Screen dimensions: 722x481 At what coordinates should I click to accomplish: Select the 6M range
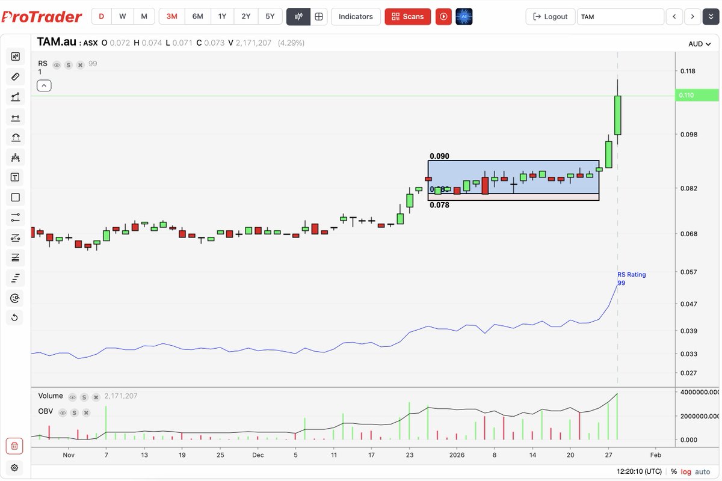197,16
